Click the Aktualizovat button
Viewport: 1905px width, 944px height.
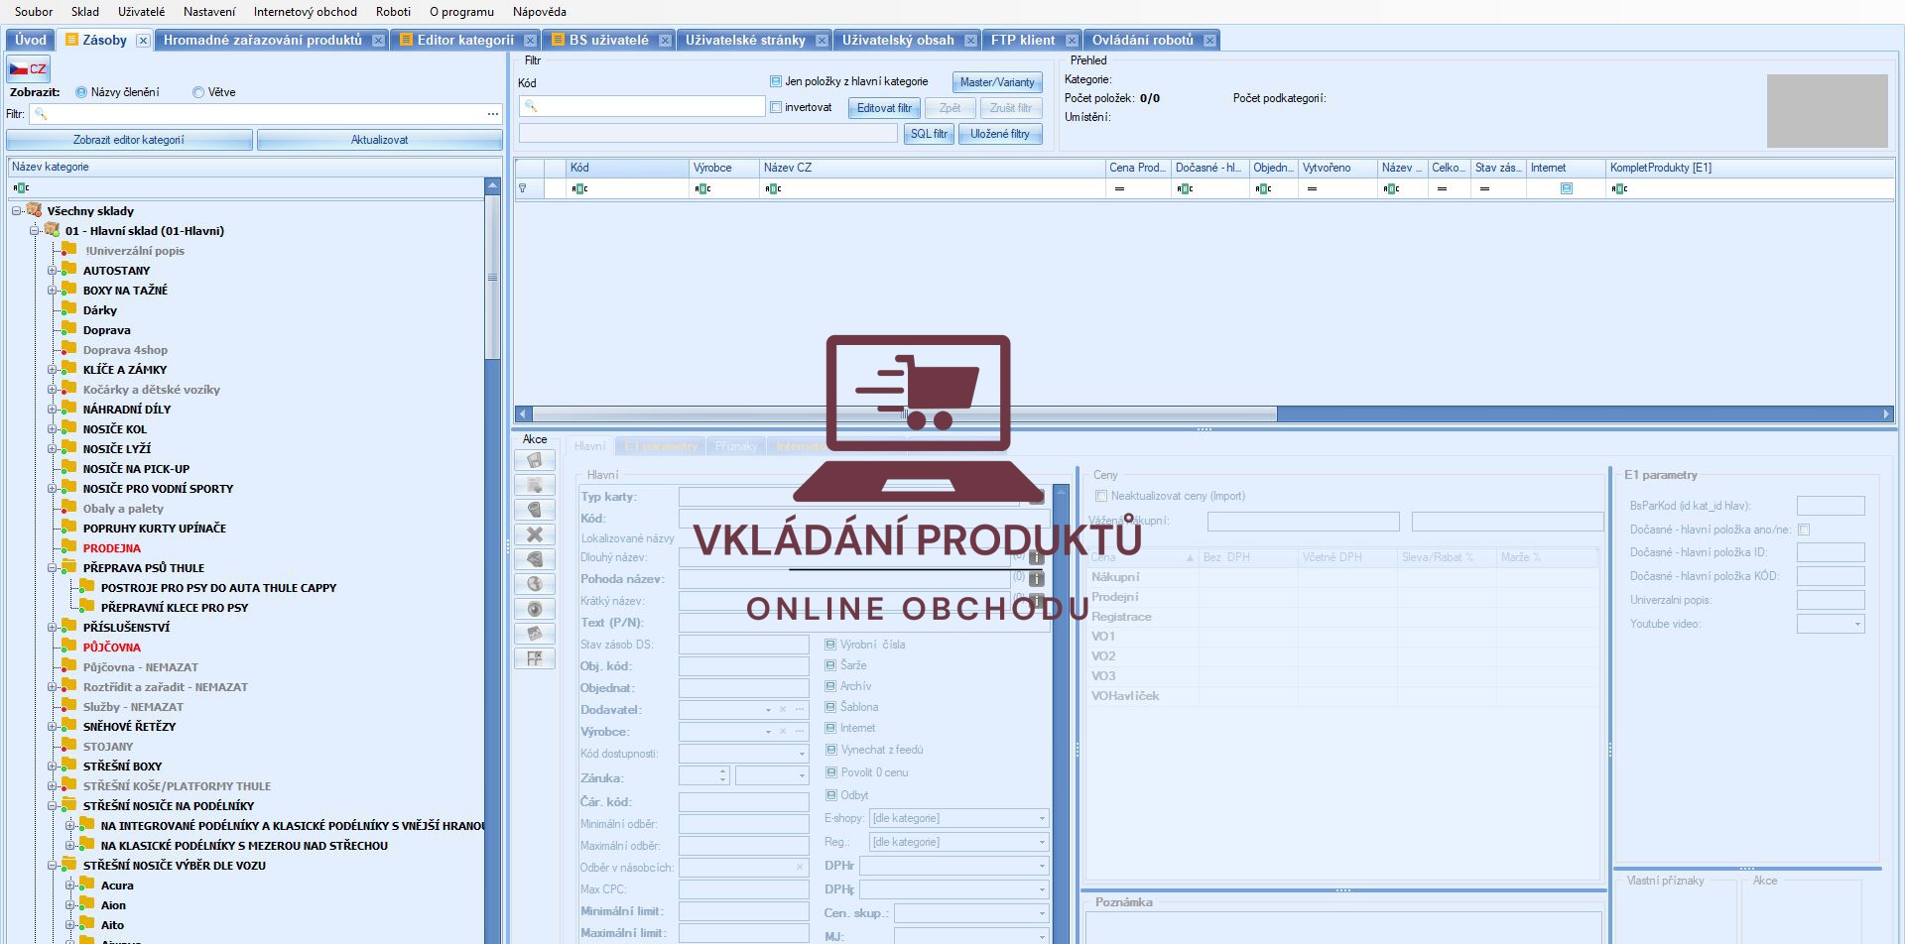(x=379, y=140)
